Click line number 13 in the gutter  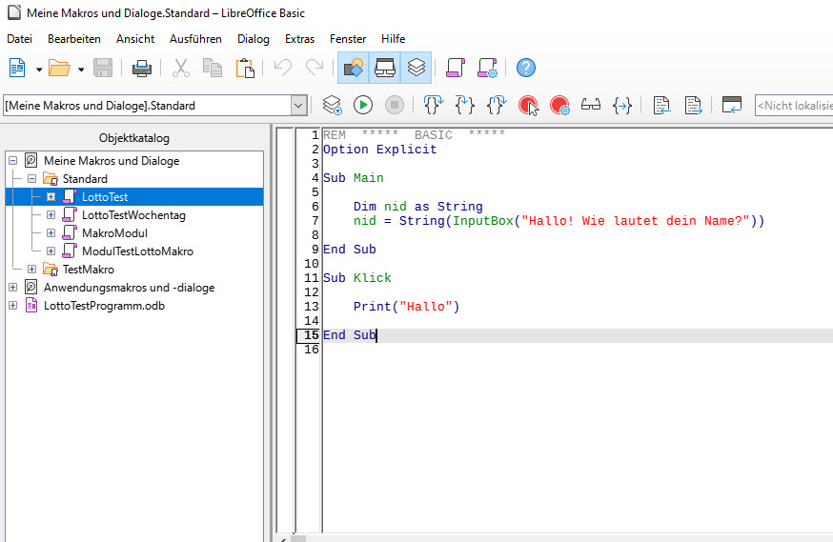click(x=312, y=307)
